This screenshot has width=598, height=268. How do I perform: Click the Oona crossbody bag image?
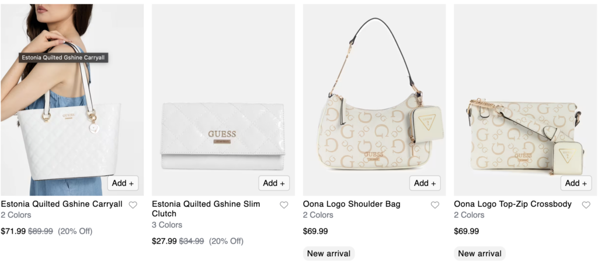524,137
